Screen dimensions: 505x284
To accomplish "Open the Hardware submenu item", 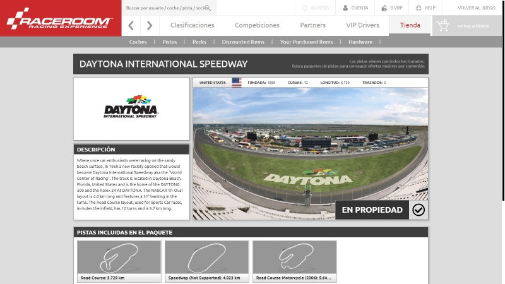I will [360, 42].
